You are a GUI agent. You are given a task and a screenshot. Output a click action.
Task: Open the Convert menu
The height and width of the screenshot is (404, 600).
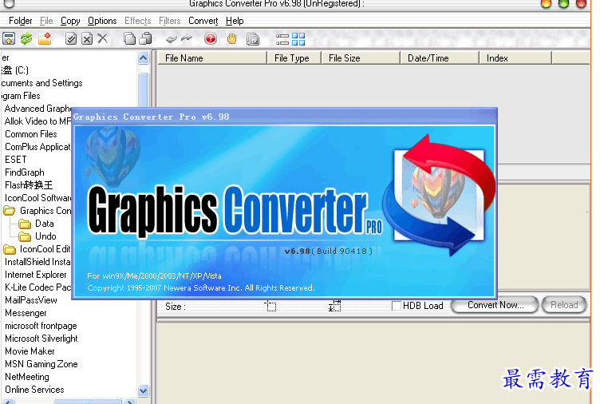[x=203, y=21]
